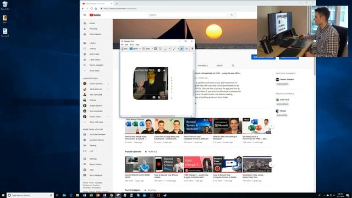Select the Highlighter tool in Snipping Tool
The height and width of the screenshot is (198, 352).
[x=182, y=49]
